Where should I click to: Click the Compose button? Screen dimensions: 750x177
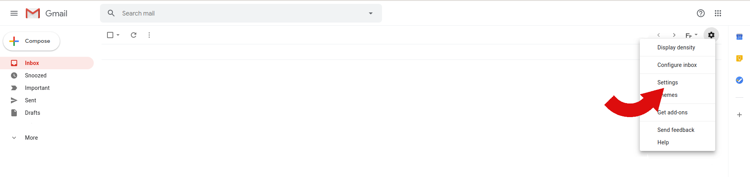point(32,41)
